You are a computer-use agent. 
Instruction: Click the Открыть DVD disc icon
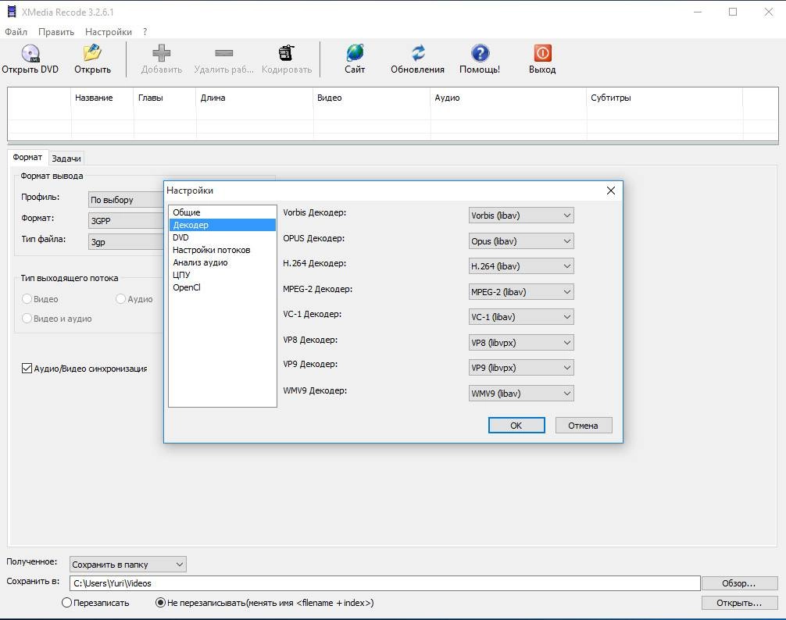click(30, 53)
